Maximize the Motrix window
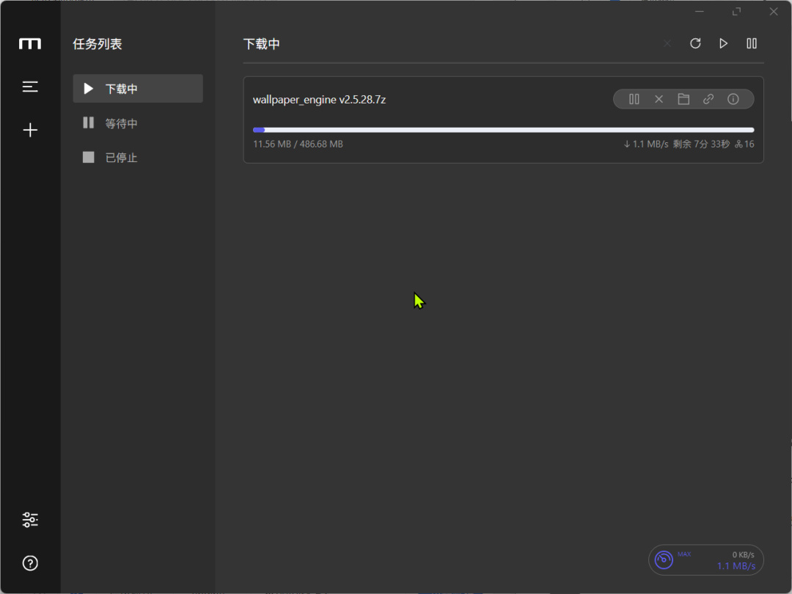792x594 pixels. pos(736,11)
